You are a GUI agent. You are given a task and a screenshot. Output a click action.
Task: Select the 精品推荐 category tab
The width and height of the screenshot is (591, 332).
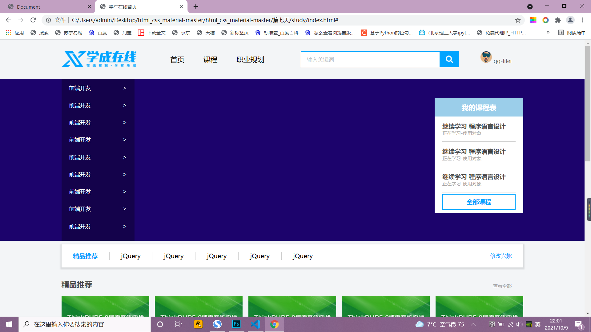click(x=85, y=256)
